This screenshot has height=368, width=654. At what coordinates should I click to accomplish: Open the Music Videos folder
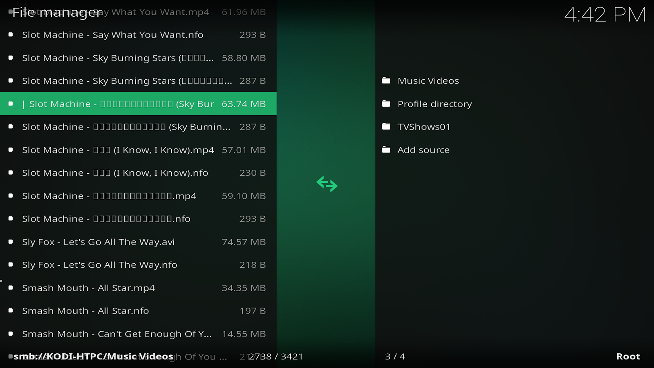428,80
